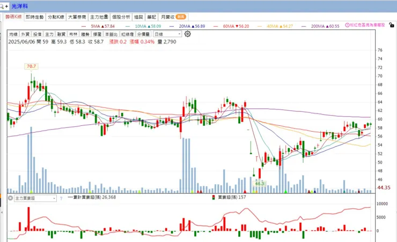Click the 漲幅 0.34% percentage value
This screenshot has height=242, width=397.
pyautogui.click(x=142, y=42)
